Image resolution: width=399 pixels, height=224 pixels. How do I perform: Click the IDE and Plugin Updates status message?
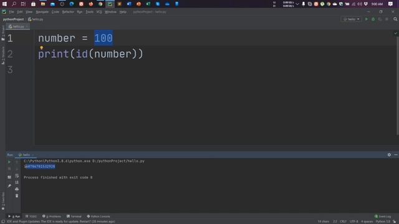coord(61,222)
